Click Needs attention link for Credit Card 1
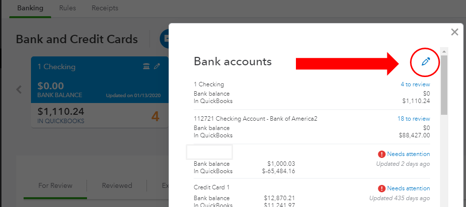This screenshot has height=207, width=466. [x=408, y=188]
